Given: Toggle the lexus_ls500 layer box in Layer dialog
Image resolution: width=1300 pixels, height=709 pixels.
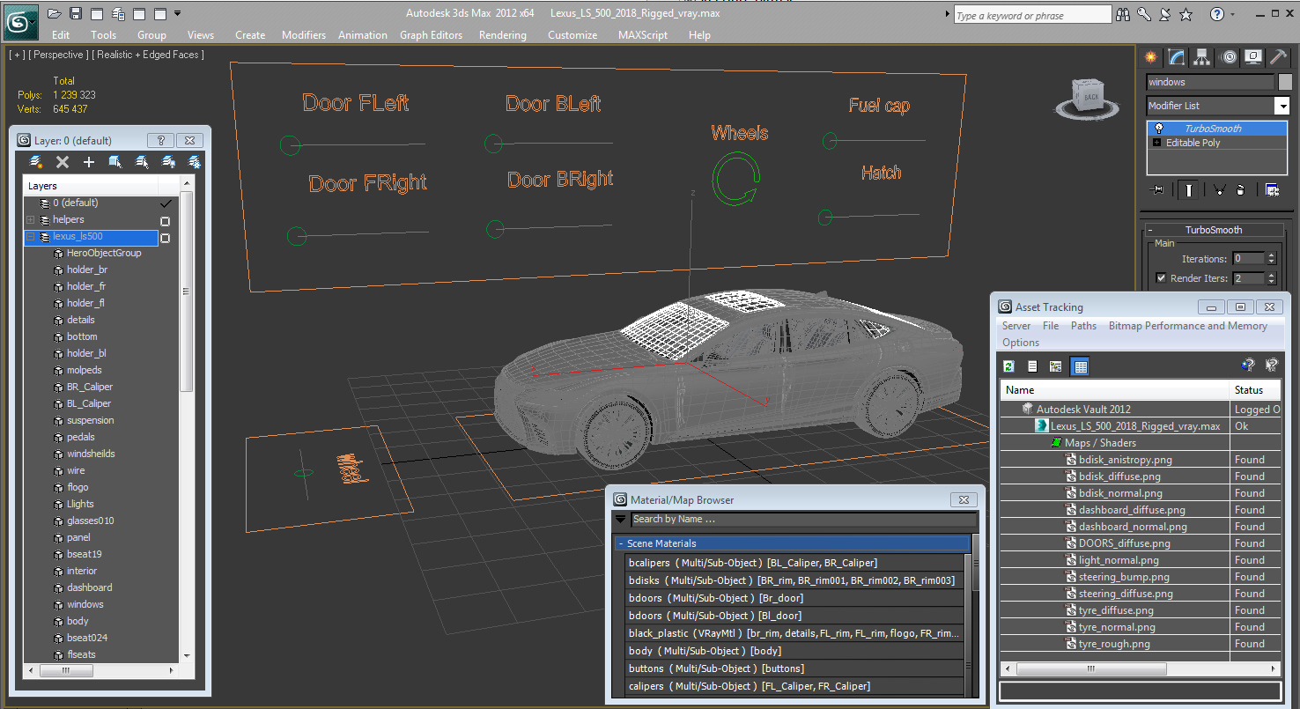Looking at the screenshot, I should [x=165, y=238].
